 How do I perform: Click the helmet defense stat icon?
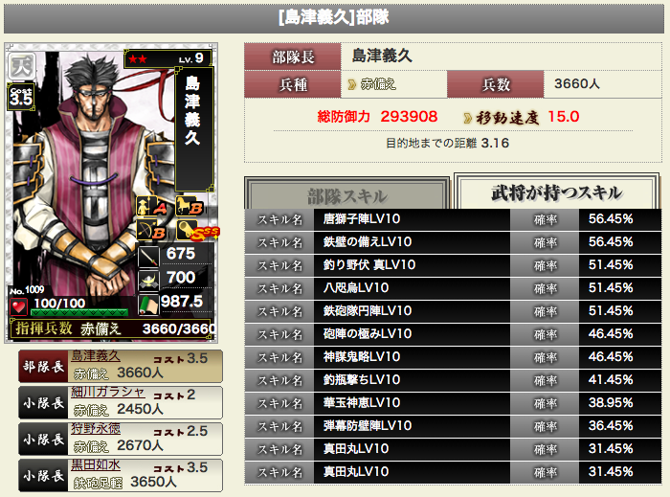[148, 280]
